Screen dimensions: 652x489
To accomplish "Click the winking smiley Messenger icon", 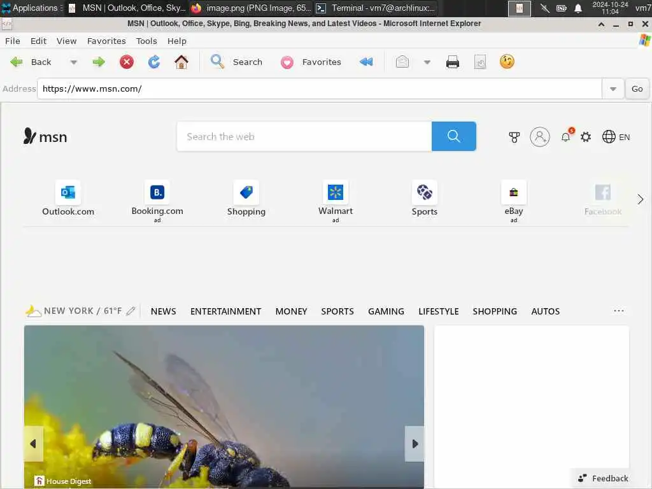I will coord(507,62).
